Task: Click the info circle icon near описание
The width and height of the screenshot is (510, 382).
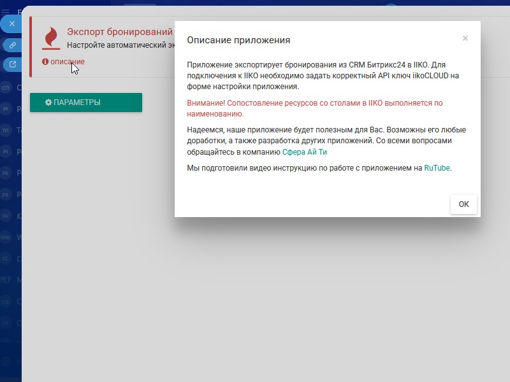Action: coord(45,61)
